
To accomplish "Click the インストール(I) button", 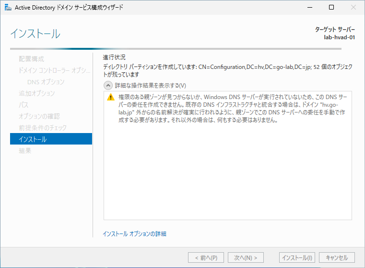I will pos(297,257).
